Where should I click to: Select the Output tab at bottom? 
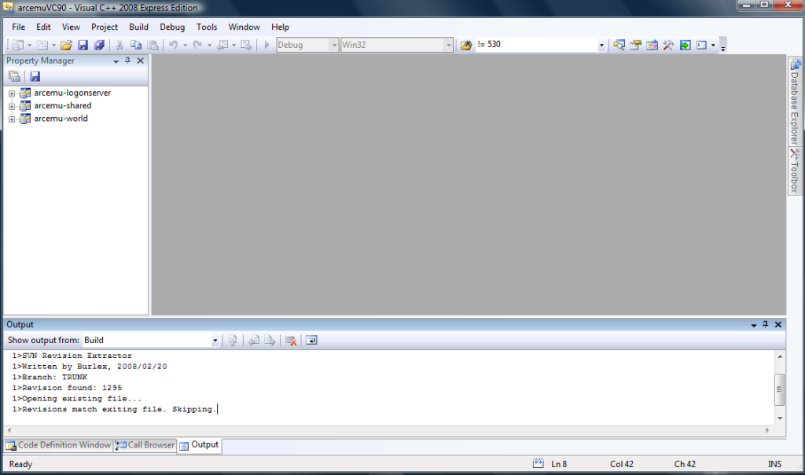click(199, 444)
